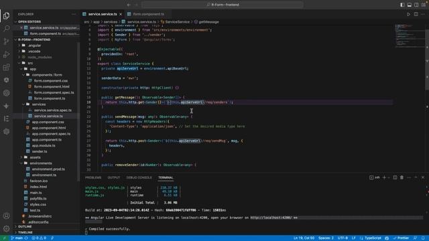Maximize the panel size chevron
429x241 pixels.
coord(416,177)
